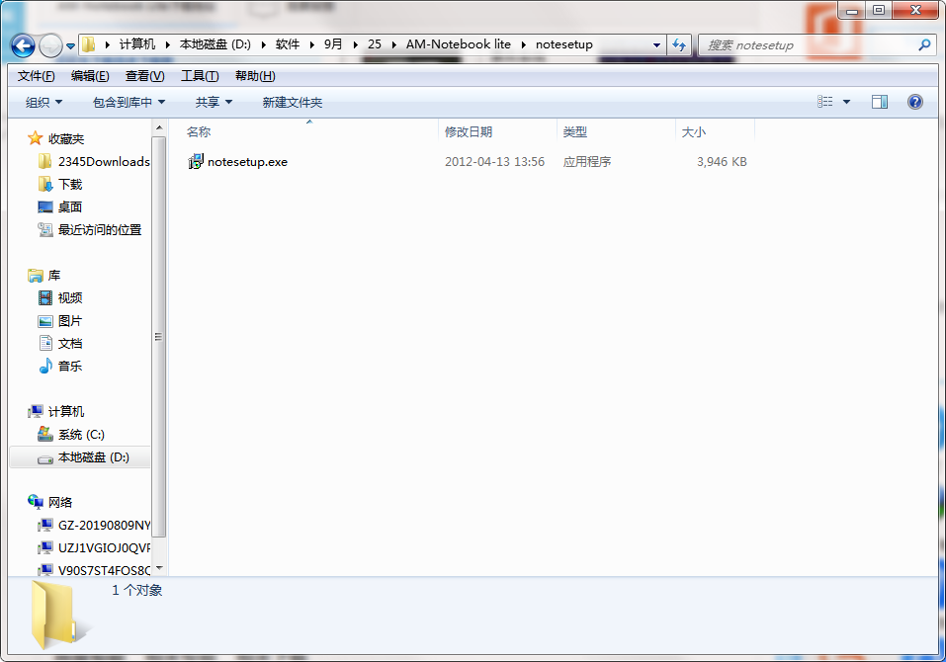The height and width of the screenshot is (662, 946).
Task: Open the 组织 dropdown
Action: coord(43,103)
